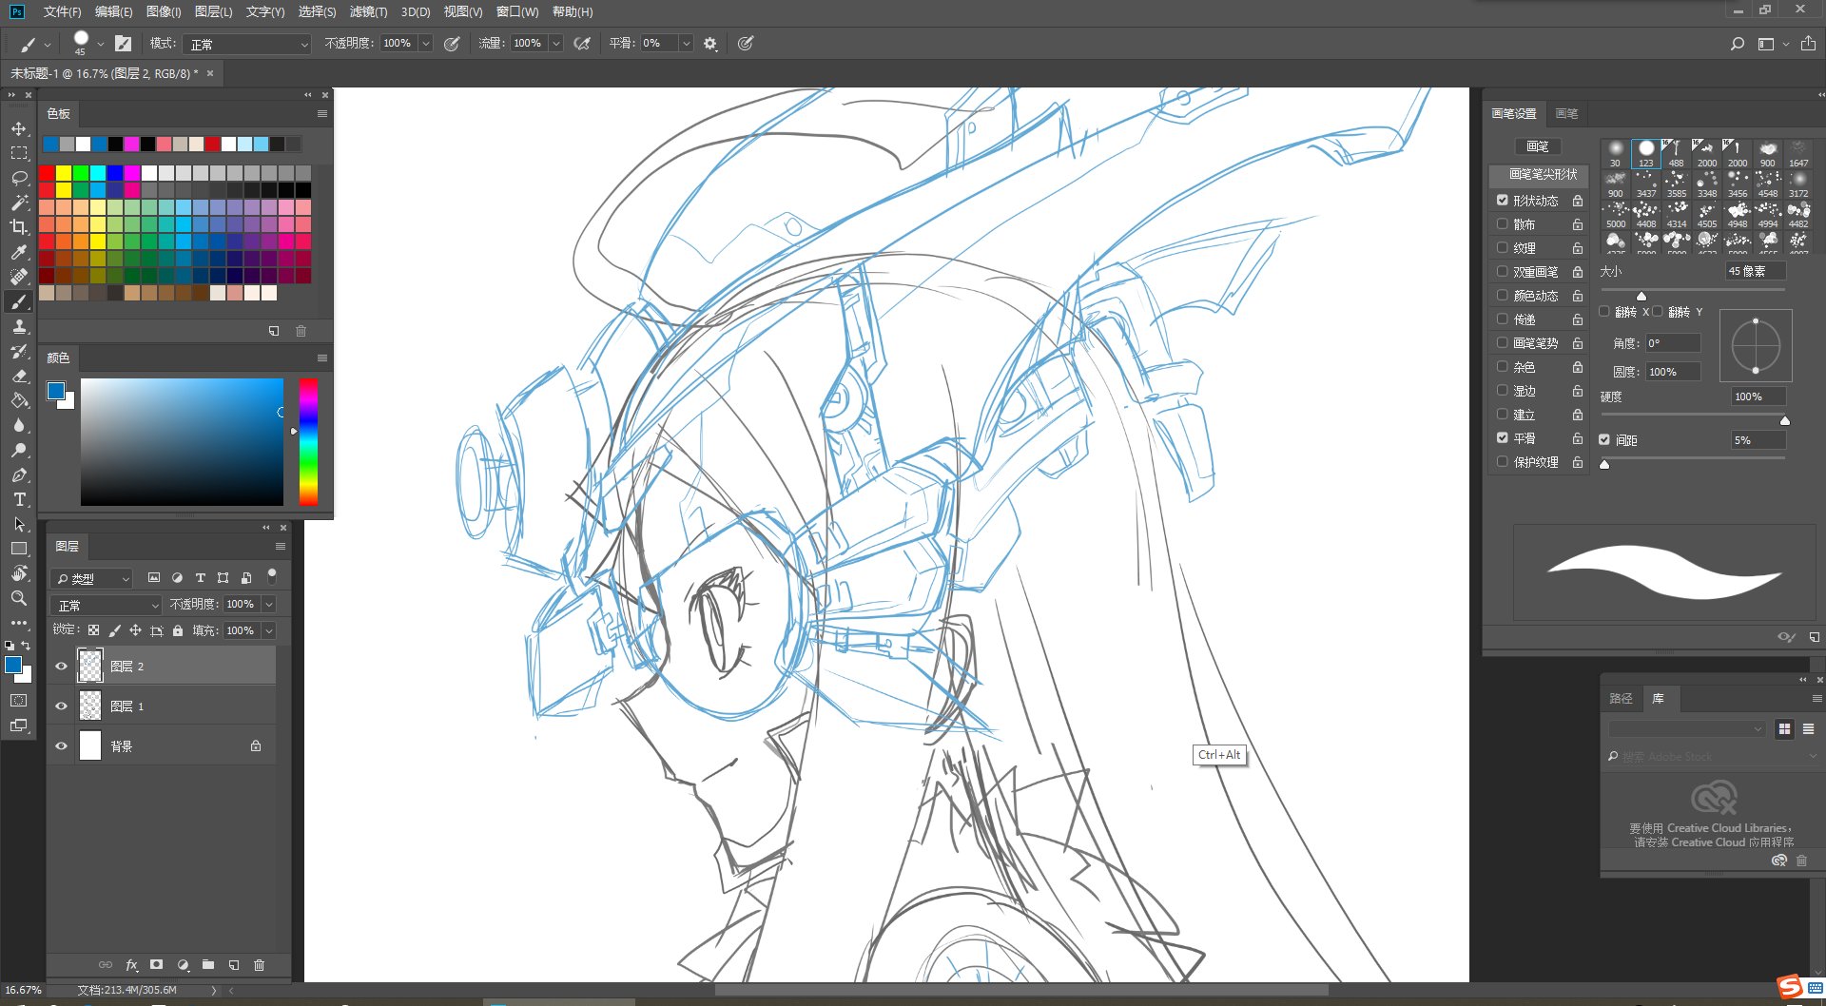Hide layer 图层 2 with eye icon

62,667
